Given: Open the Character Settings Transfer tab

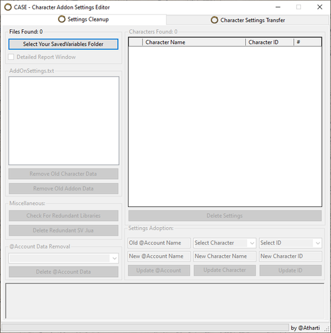Looking at the screenshot, I should click(x=248, y=20).
